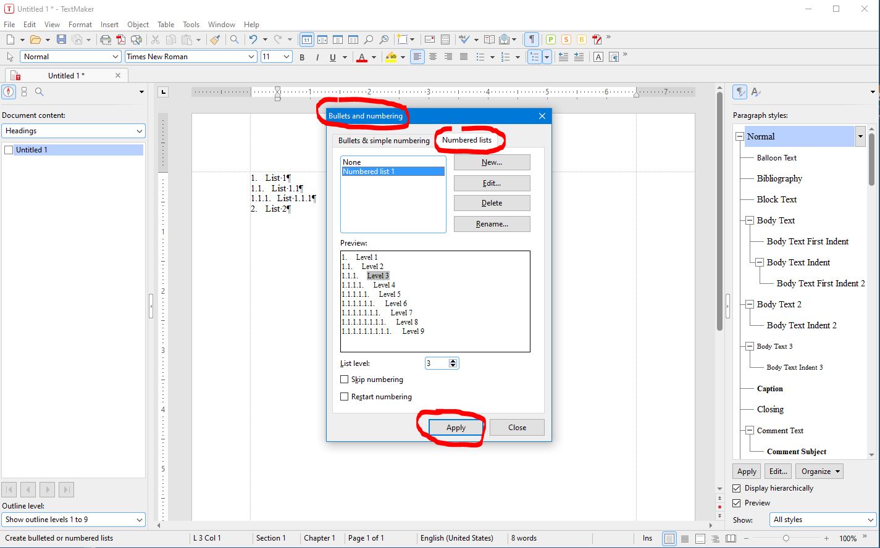Open the Outline level dropdown

[138, 520]
